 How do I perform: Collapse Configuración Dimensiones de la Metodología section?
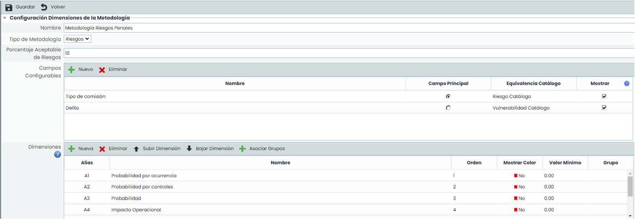coord(5,18)
